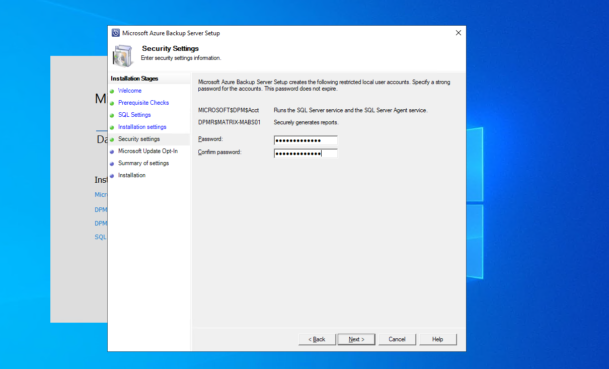Click the green bullet beside Welcome
This screenshot has height=369, width=609.
(112, 91)
